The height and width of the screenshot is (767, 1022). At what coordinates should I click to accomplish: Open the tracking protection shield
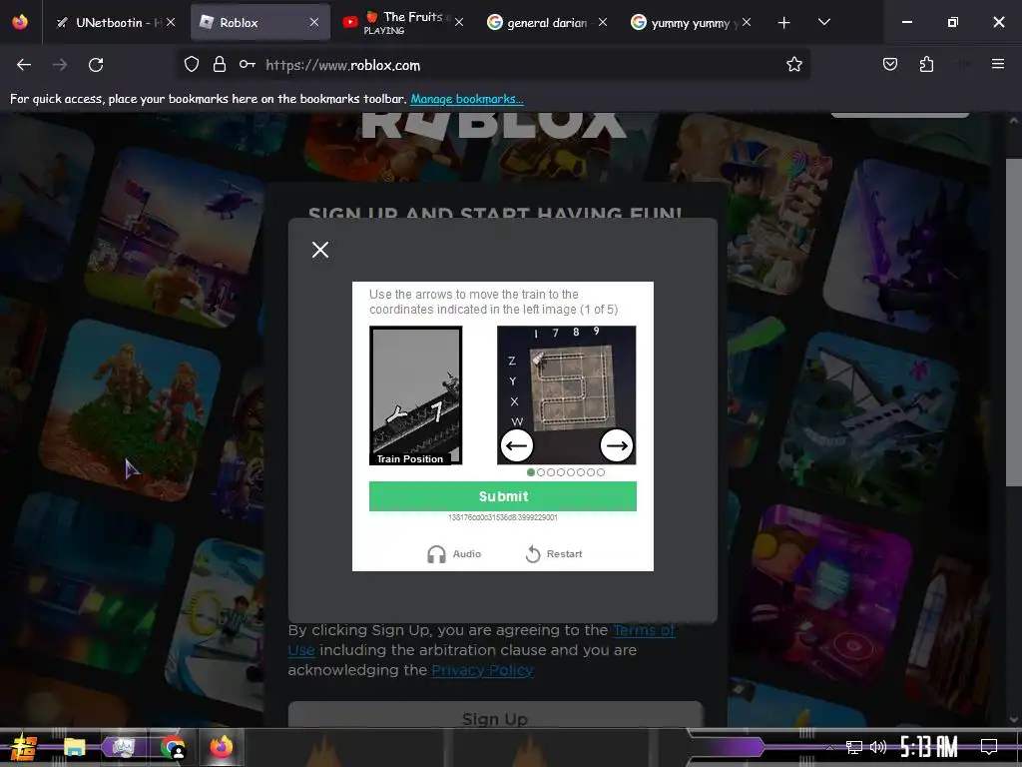pos(191,65)
